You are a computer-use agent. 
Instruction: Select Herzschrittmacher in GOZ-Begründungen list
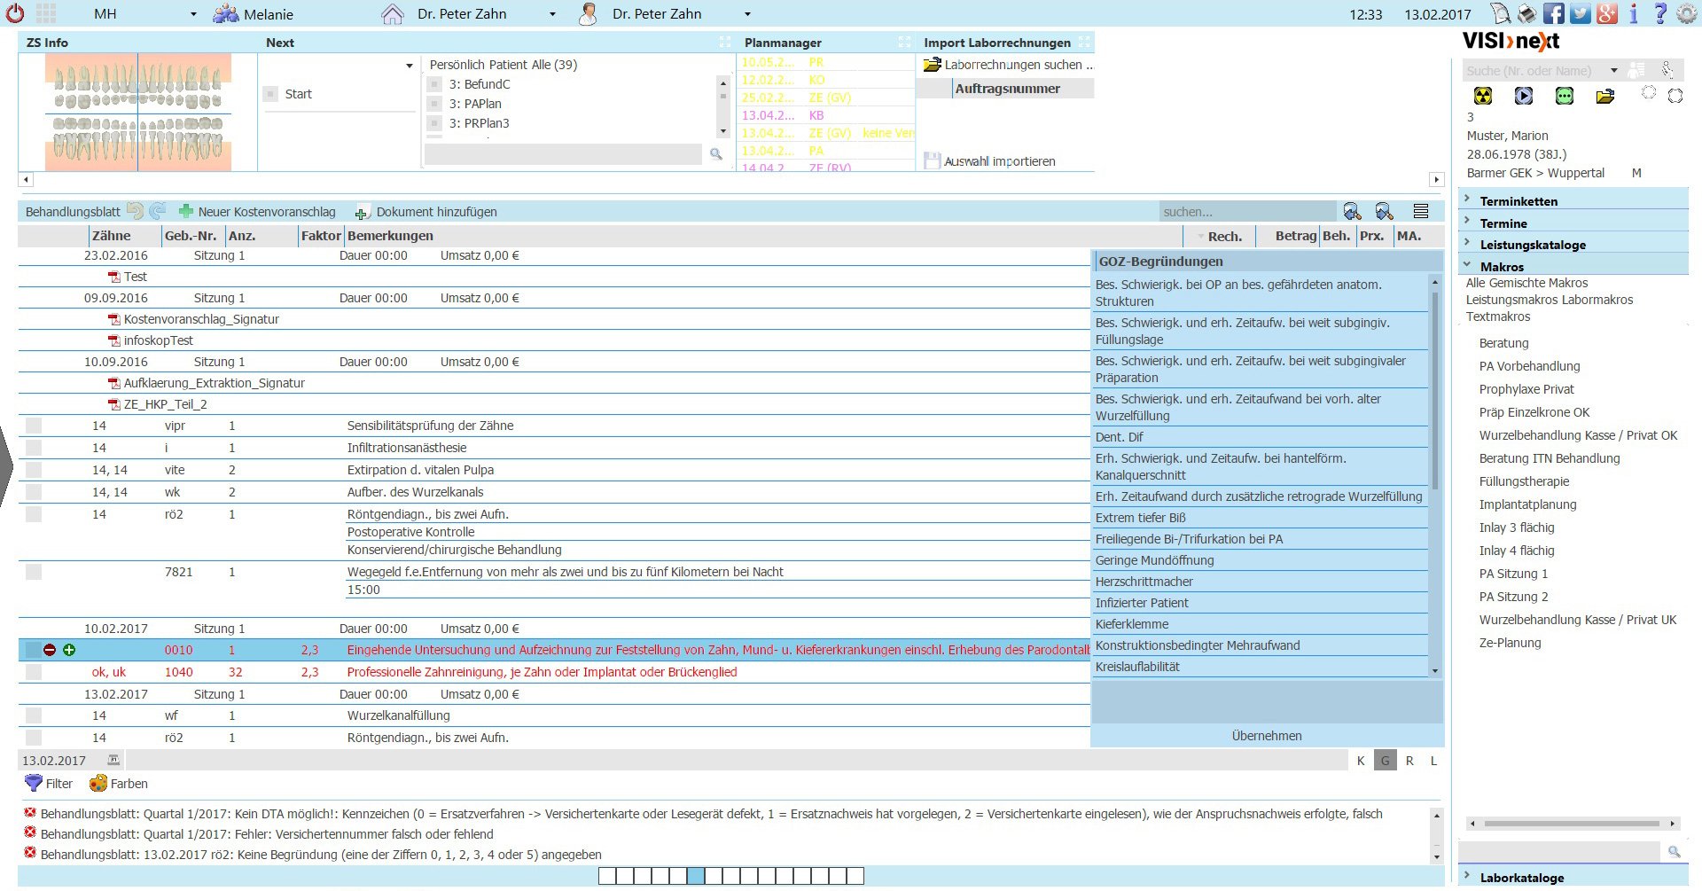[1144, 582]
